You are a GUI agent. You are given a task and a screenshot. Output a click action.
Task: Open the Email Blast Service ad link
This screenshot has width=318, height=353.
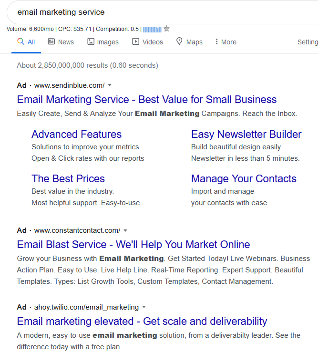click(133, 245)
